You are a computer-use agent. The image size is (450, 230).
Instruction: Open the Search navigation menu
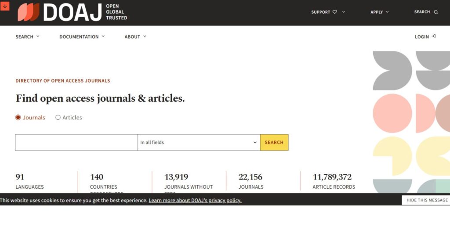tap(27, 37)
